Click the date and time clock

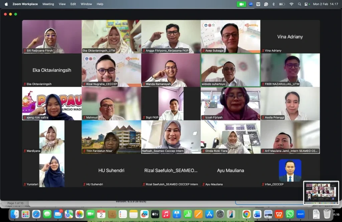325,4
